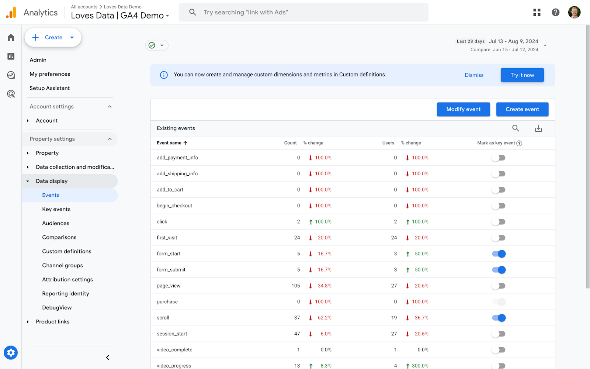
Task: Disable form_start as a key event
Action: tap(499, 254)
